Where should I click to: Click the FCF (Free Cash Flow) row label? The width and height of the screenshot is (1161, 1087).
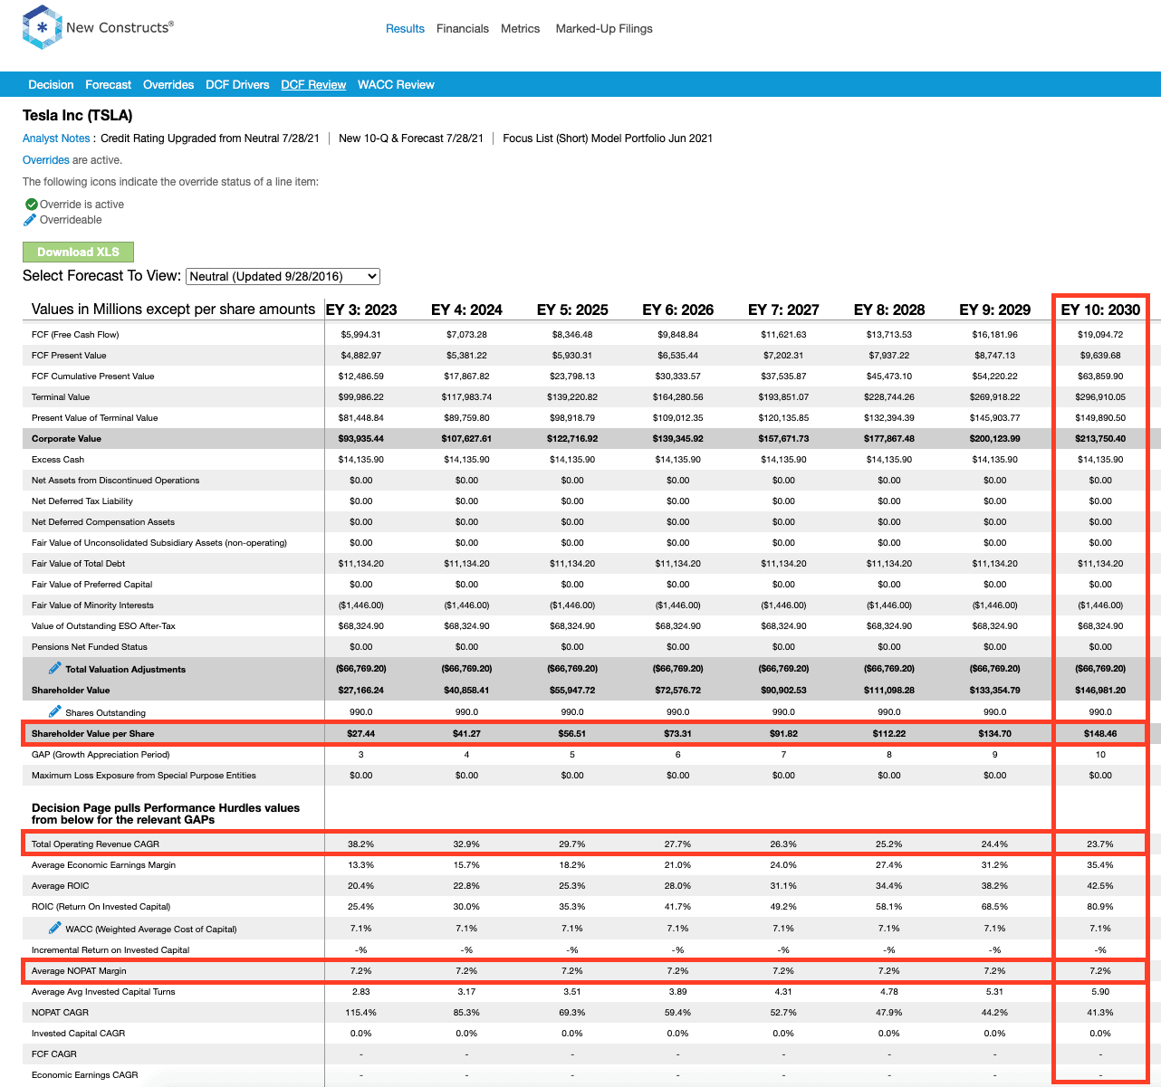(x=75, y=335)
